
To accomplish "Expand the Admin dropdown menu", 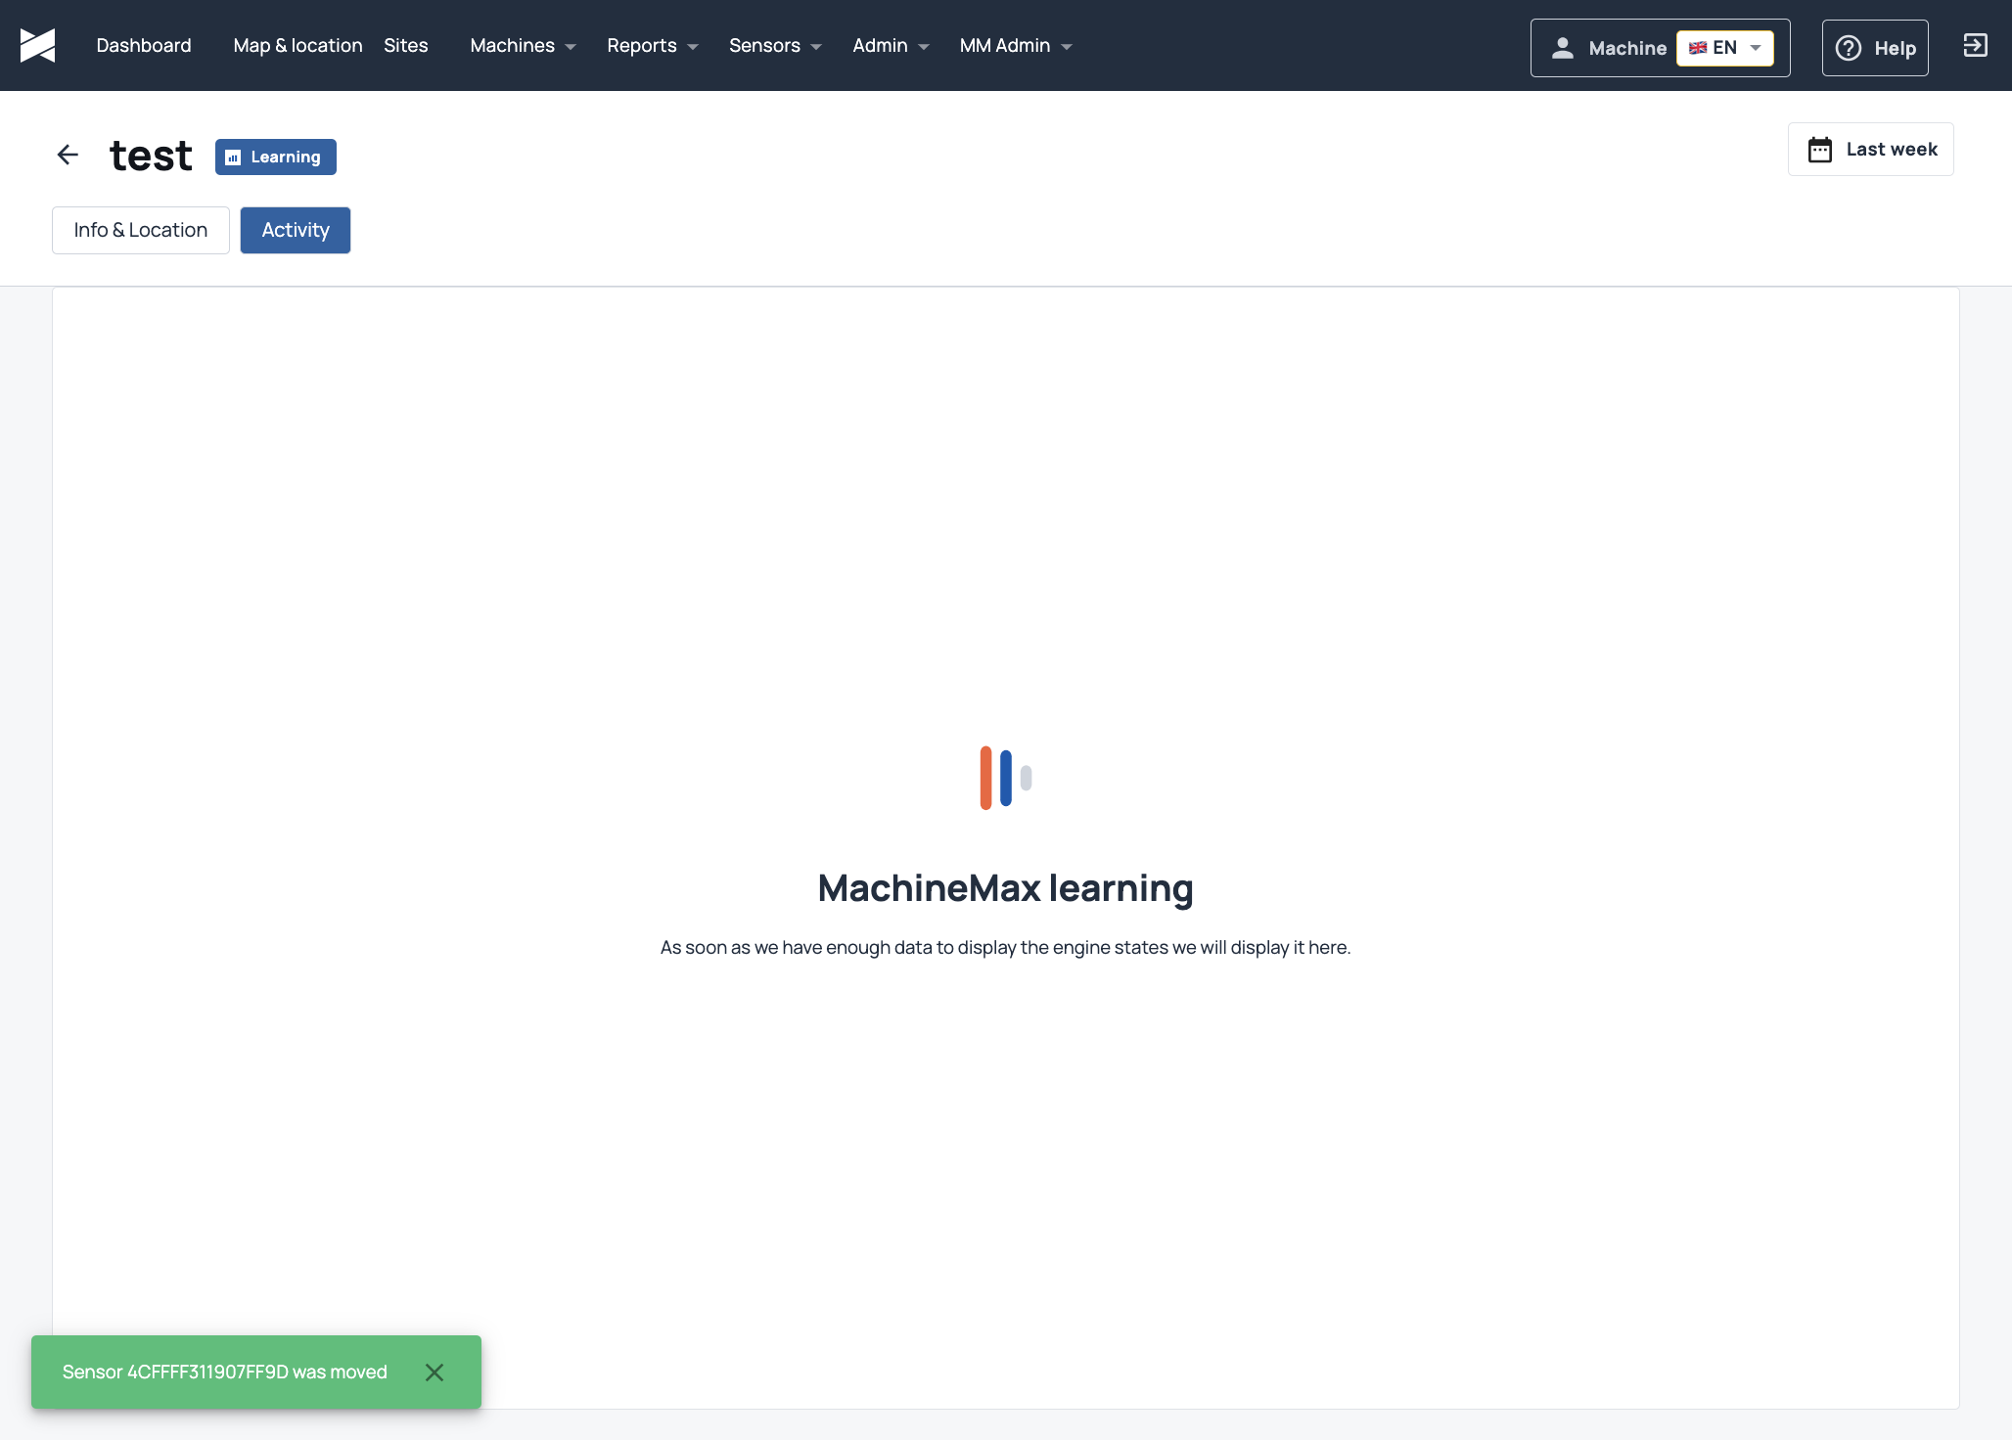I will (x=891, y=45).
